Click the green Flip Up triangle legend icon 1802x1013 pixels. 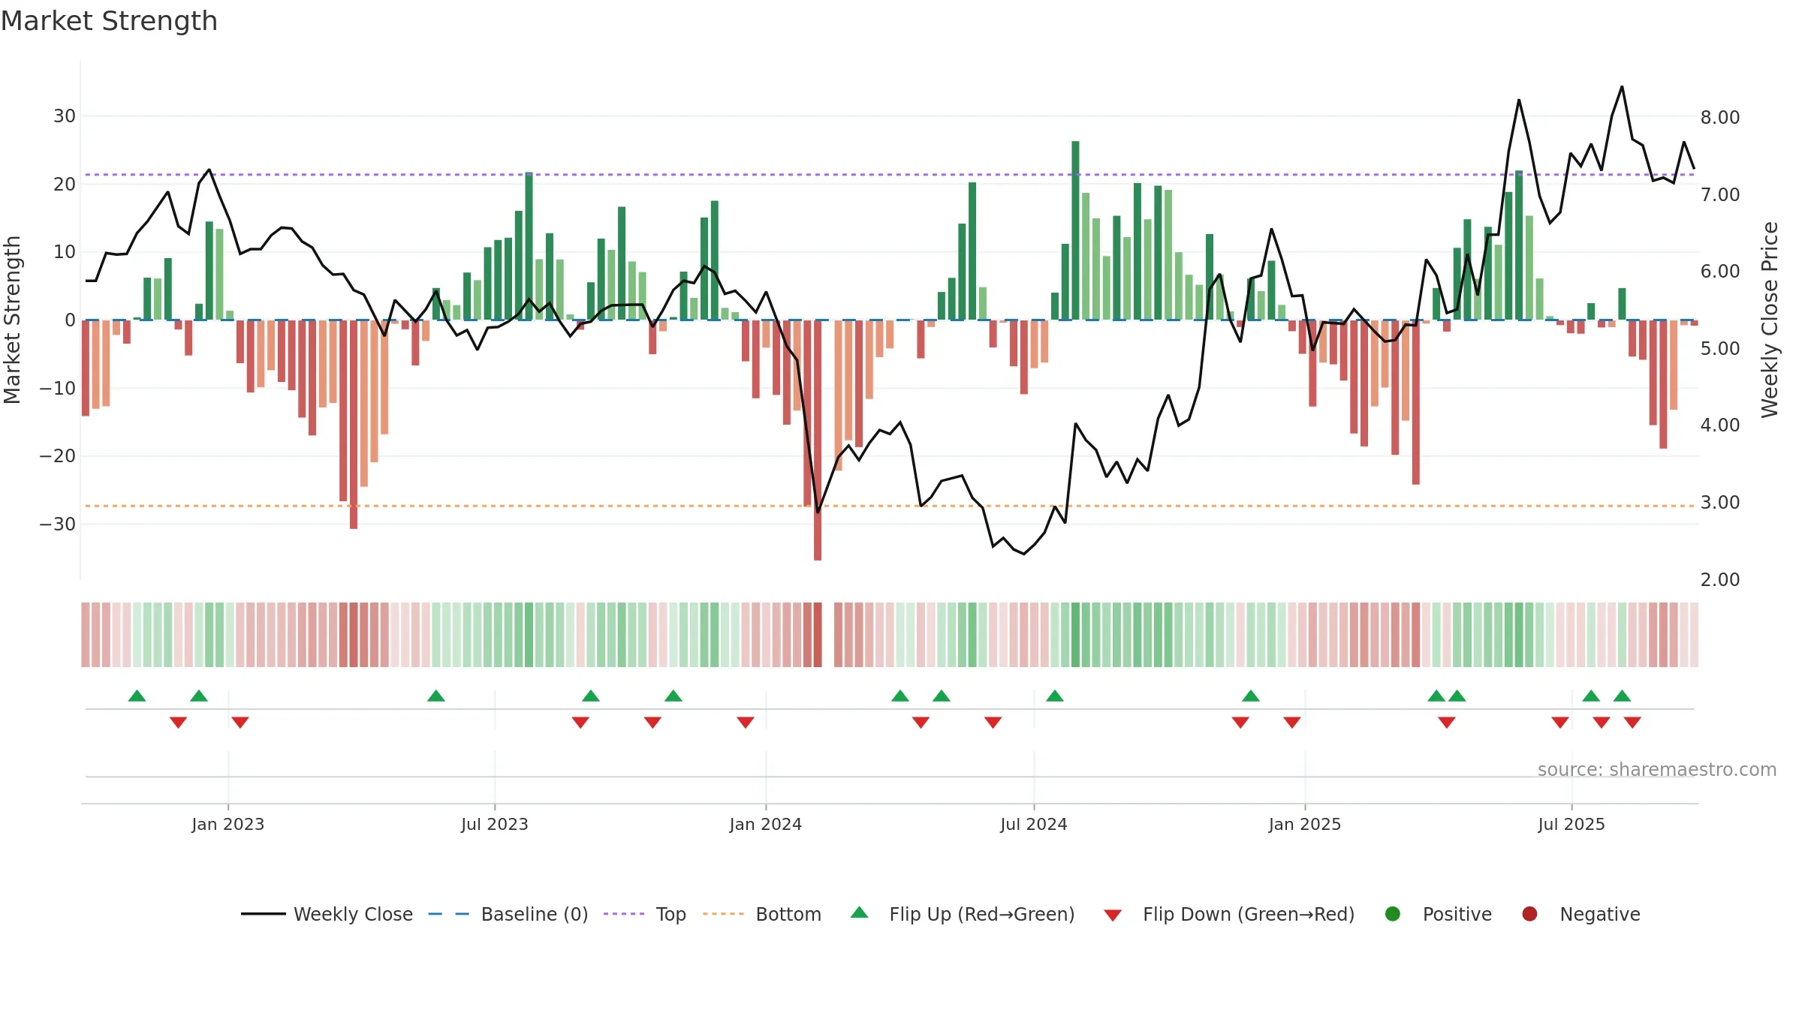pyautogui.click(x=860, y=912)
